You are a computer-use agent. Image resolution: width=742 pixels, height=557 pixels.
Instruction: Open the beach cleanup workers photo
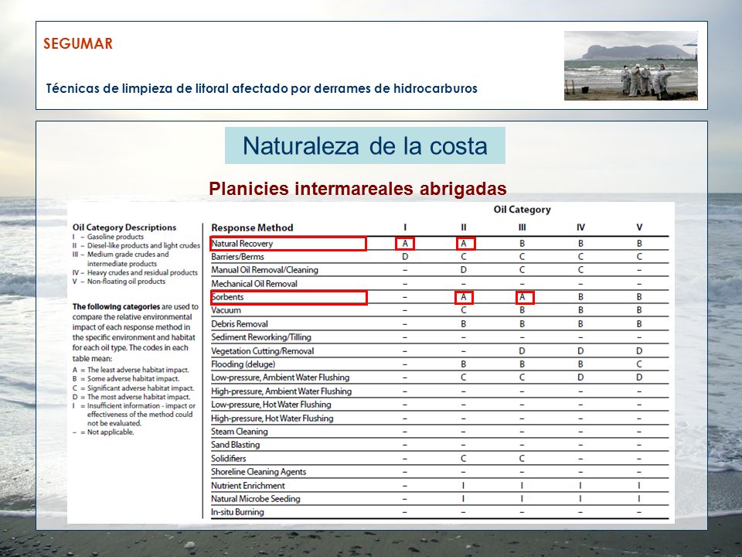(631, 65)
